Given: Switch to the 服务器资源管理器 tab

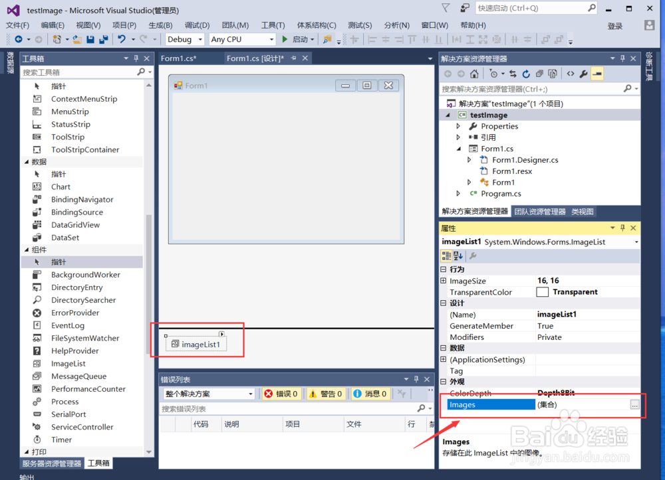Looking at the screenshot, I should [52, 463].
